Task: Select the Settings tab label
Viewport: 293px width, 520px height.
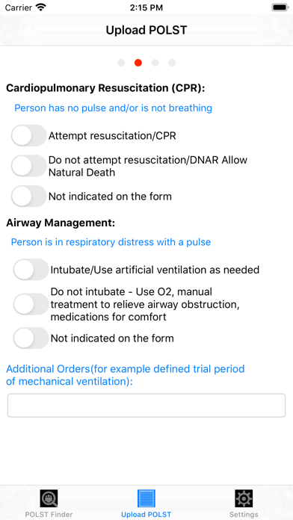Action: [244, 515]
